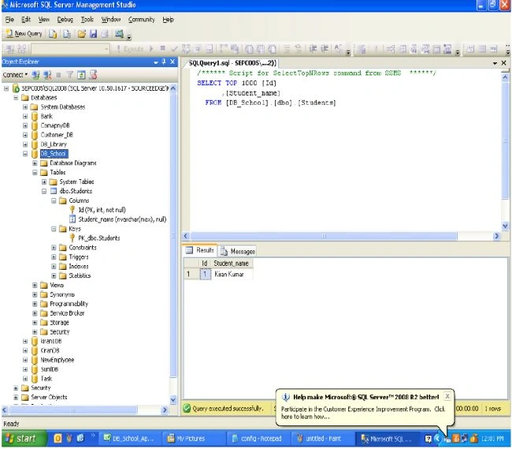Select the Statistics folder
Image resolution: width=512 pixels, height=449 pixels.
tap(80, 275)
